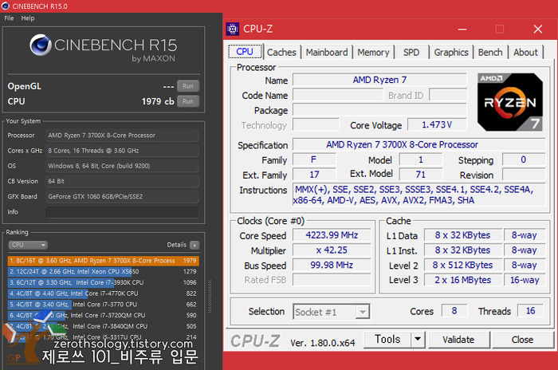Click the 1979 cb CPU score
The image size is (558, 370).
coord(158,101)
